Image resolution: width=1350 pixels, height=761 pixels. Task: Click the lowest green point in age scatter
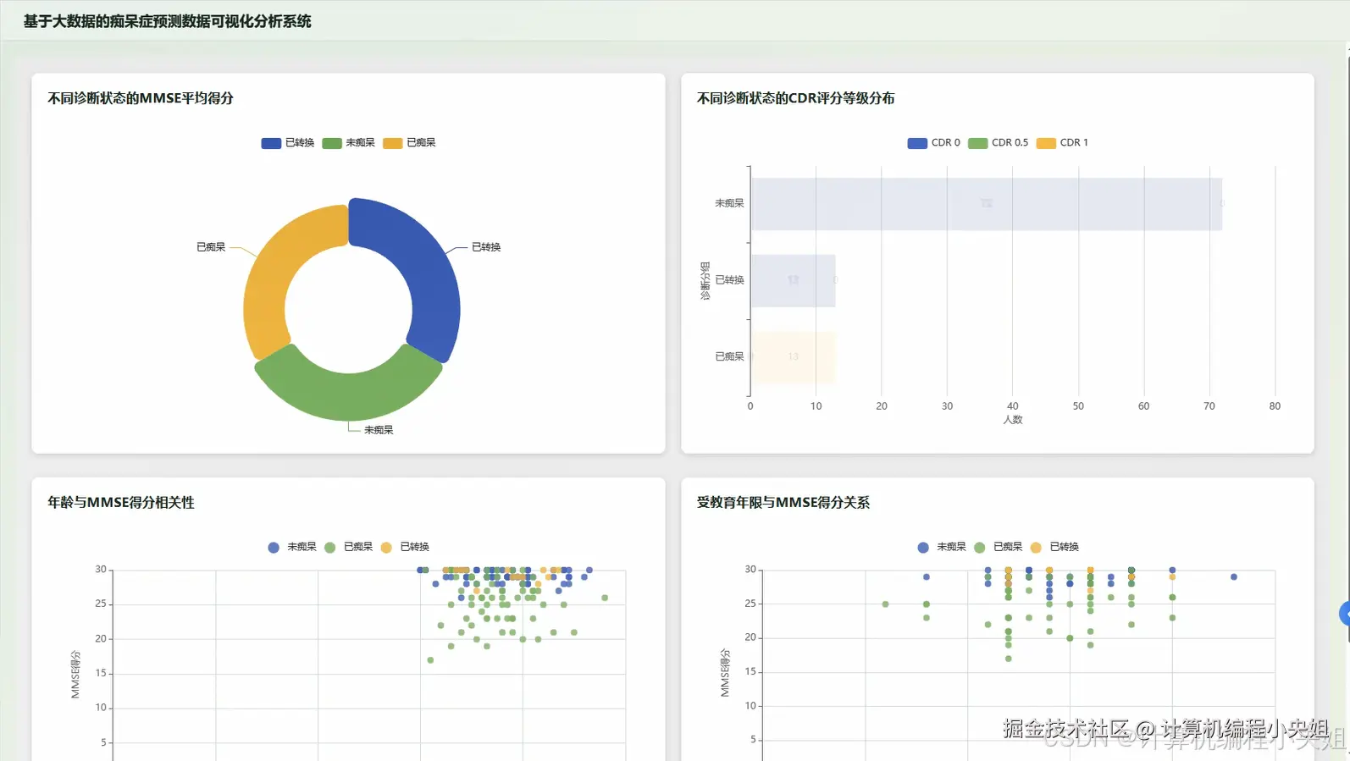click(x=430, y=660)
